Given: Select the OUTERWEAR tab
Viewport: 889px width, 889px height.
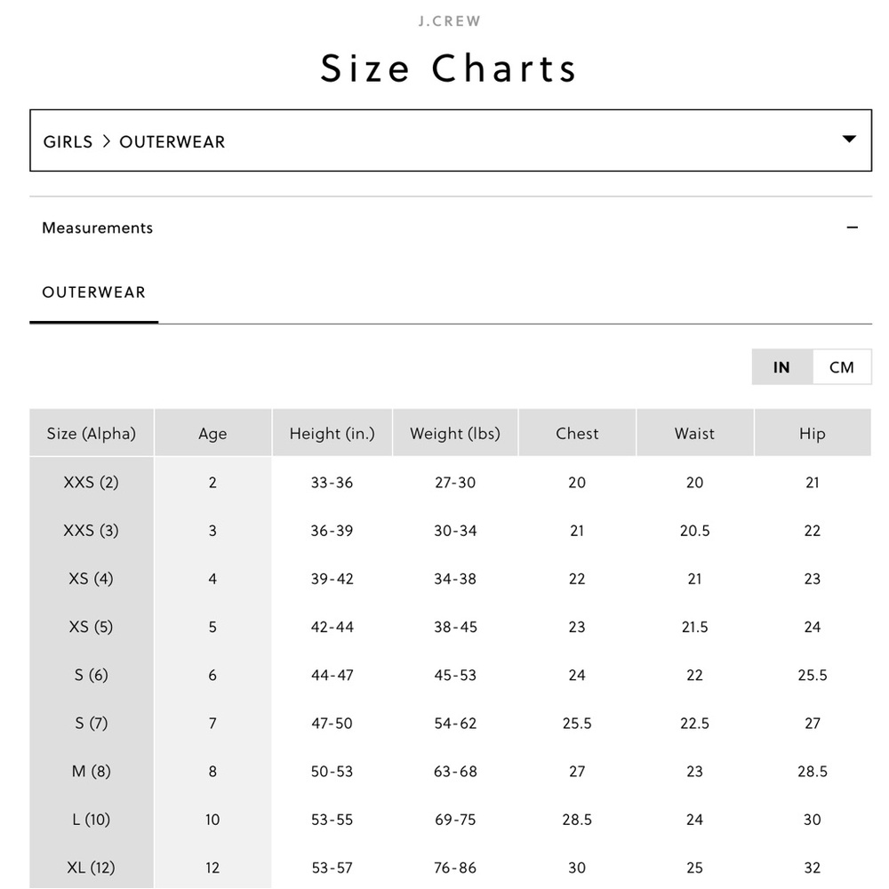Looking at the screenshot, I should (x=93, y=292).
